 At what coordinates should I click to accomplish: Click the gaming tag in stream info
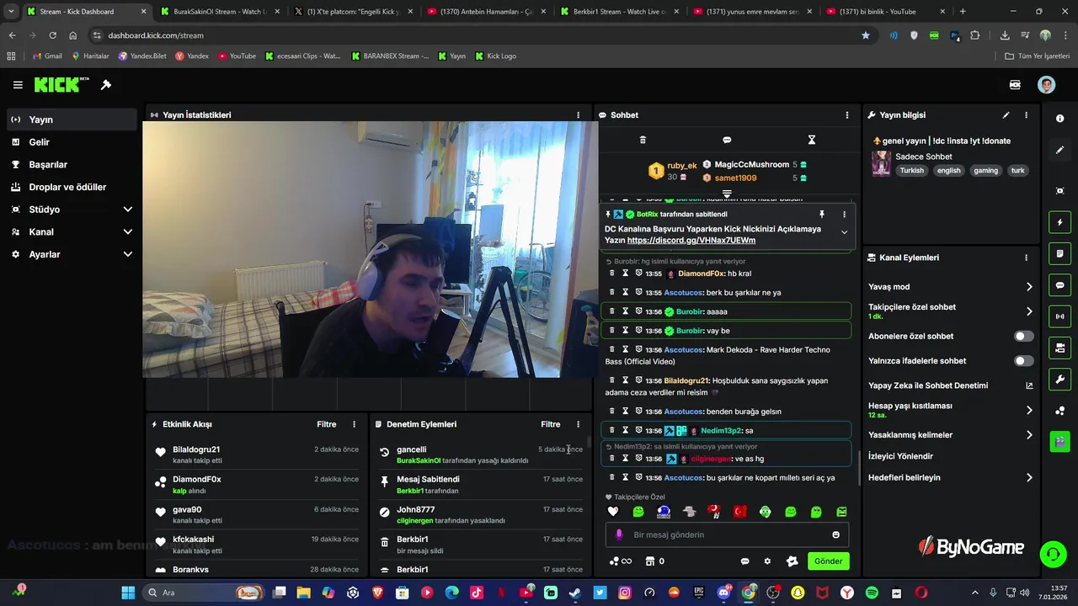pos(985,171)
